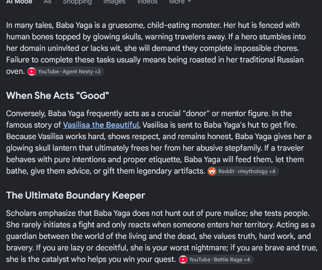The image size is (322, 270).
Task: Show the +3 extra sources after Agent Nesty
Action: 98,71
